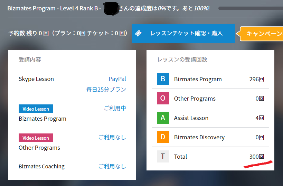Open the PayPal link

click(117, 79)
